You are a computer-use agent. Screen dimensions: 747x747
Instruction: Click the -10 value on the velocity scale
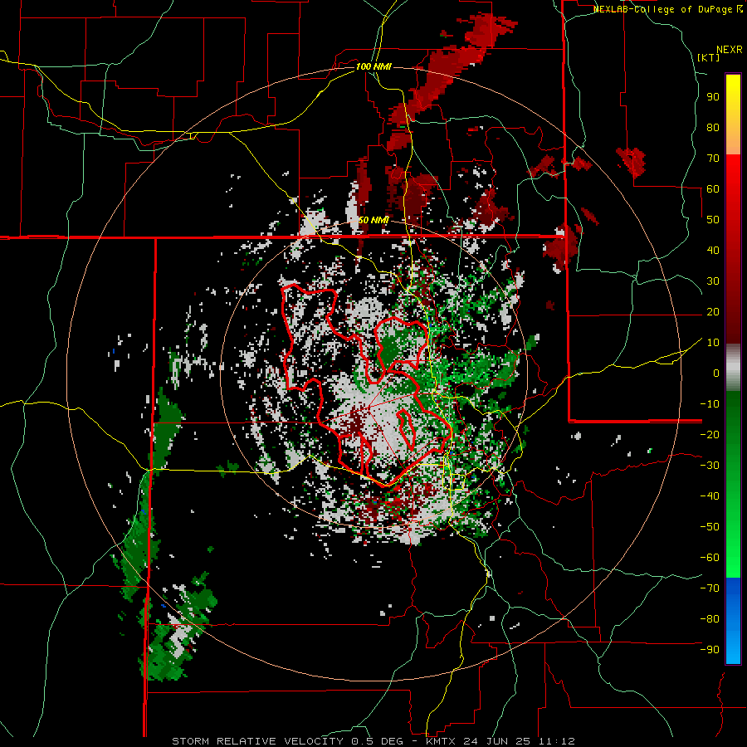710,404
